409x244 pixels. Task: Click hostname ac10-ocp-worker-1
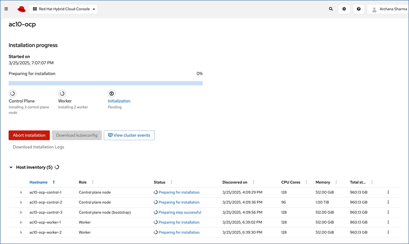pos(45,222)
